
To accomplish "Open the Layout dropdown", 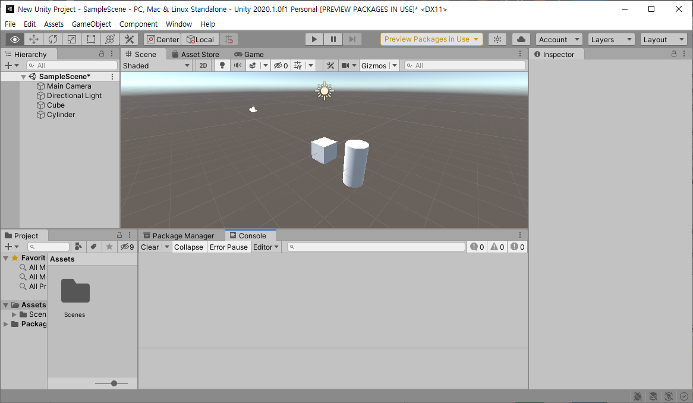I will [664, 39].
